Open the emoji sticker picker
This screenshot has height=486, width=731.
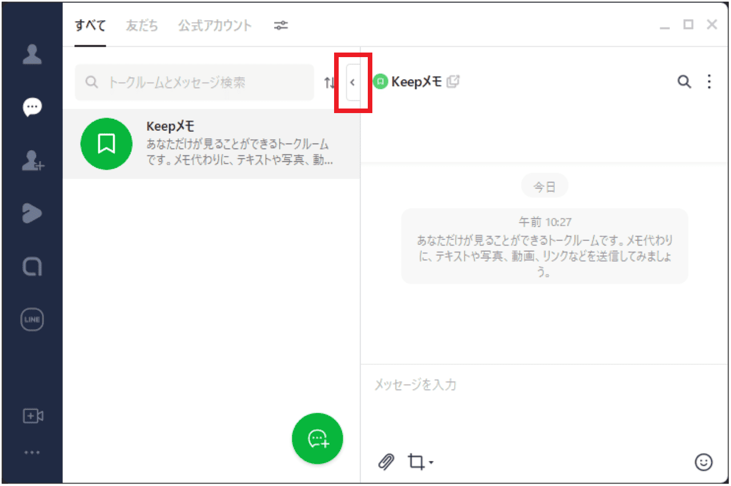pos(704,461)
